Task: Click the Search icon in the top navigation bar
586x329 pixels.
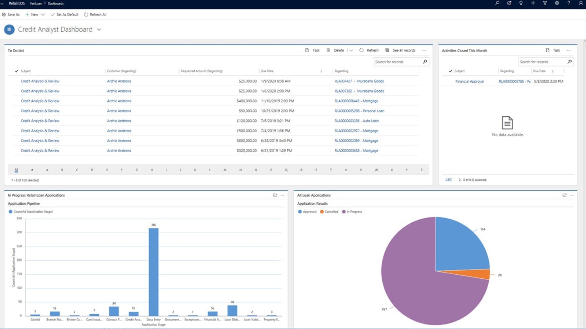Action: point(496,3)
